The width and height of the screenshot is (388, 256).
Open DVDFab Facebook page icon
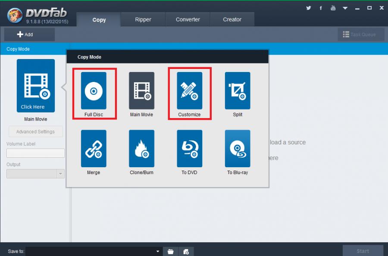(x=321, y=8)
